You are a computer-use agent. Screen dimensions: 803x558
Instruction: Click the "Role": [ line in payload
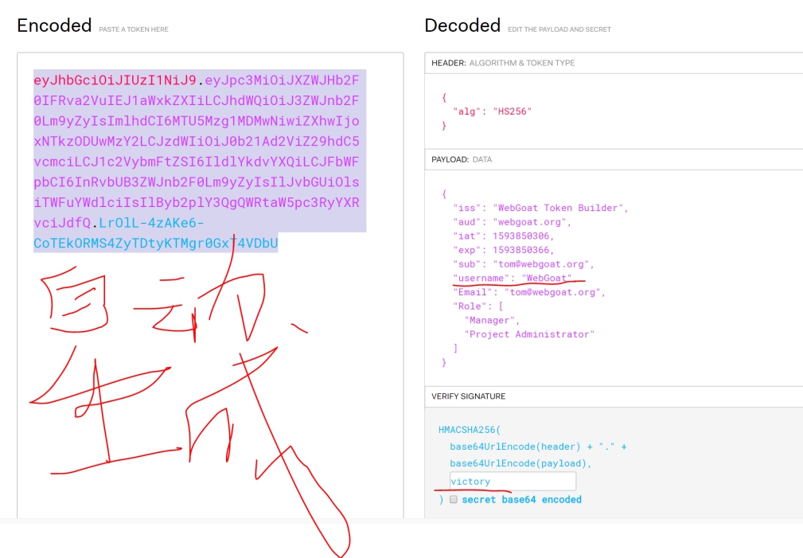tap(478, 306)
